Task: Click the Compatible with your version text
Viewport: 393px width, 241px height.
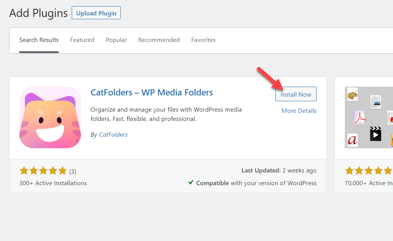Action: pyautogui.click(x=256, y=183)
